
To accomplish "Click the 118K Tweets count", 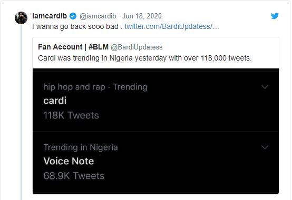I will click(71, 115).
